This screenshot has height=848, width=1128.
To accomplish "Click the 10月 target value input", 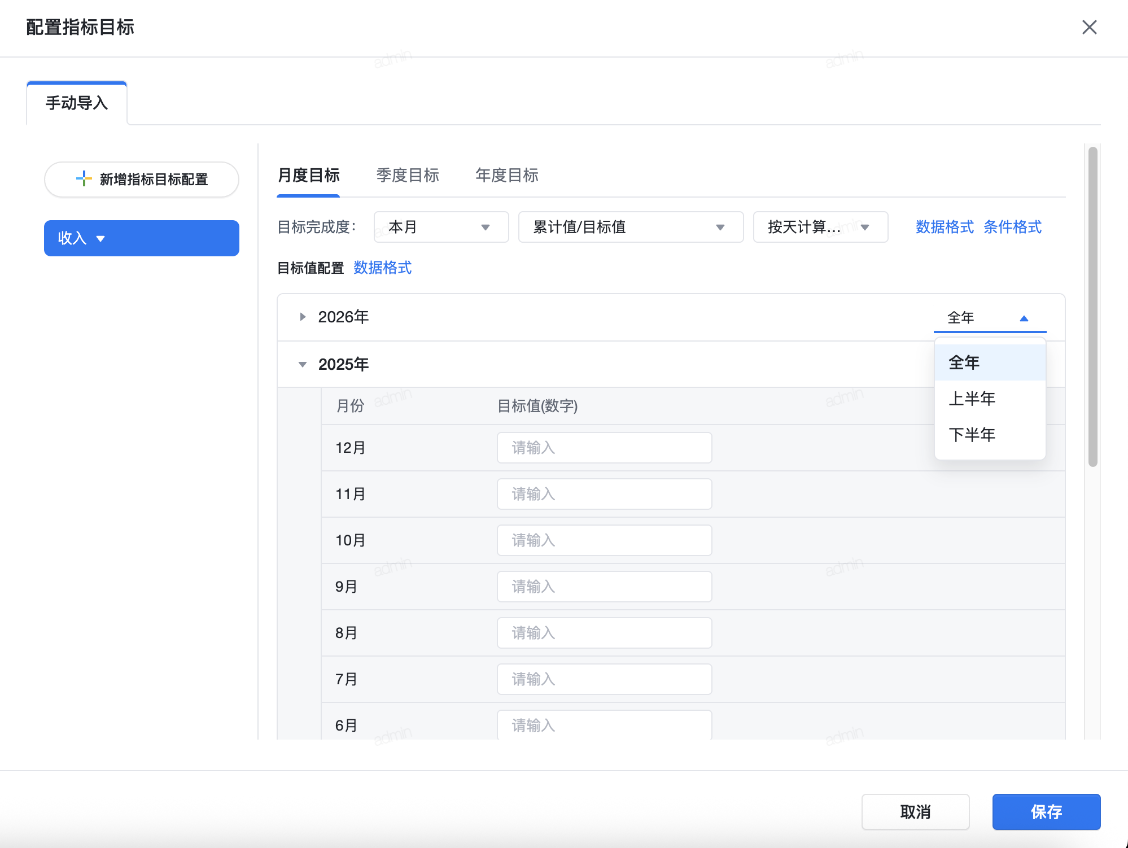I will pyautogui.click(x=604, y=540).
